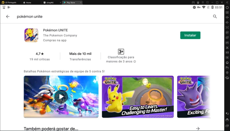
Task: Open the virtual GPS location icon
Action: point(227,73)
